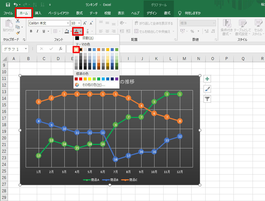Open the borders button in the font group
Screen dimensions: 265x201
tap(55, 31)
